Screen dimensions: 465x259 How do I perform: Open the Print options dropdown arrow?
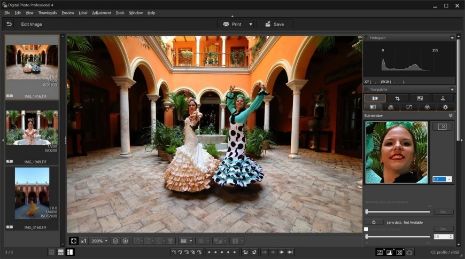coord(250,24)
